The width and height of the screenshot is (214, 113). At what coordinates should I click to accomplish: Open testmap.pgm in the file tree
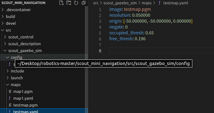click(x=25, y=105)
